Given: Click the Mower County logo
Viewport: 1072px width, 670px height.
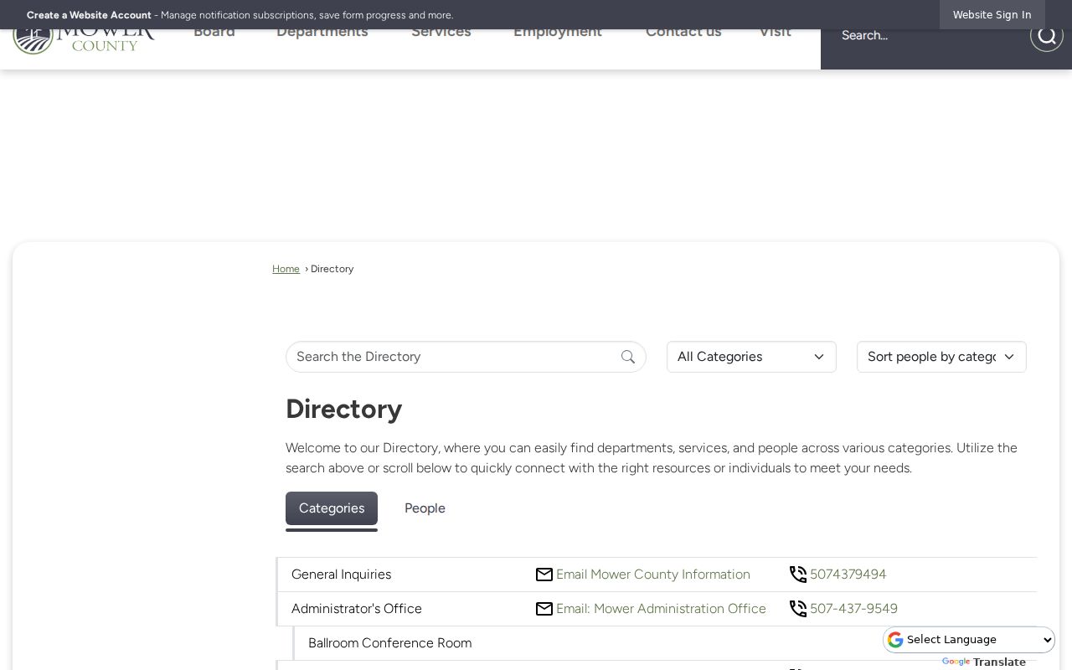Looking at the screenshot, I should (84, 42).
